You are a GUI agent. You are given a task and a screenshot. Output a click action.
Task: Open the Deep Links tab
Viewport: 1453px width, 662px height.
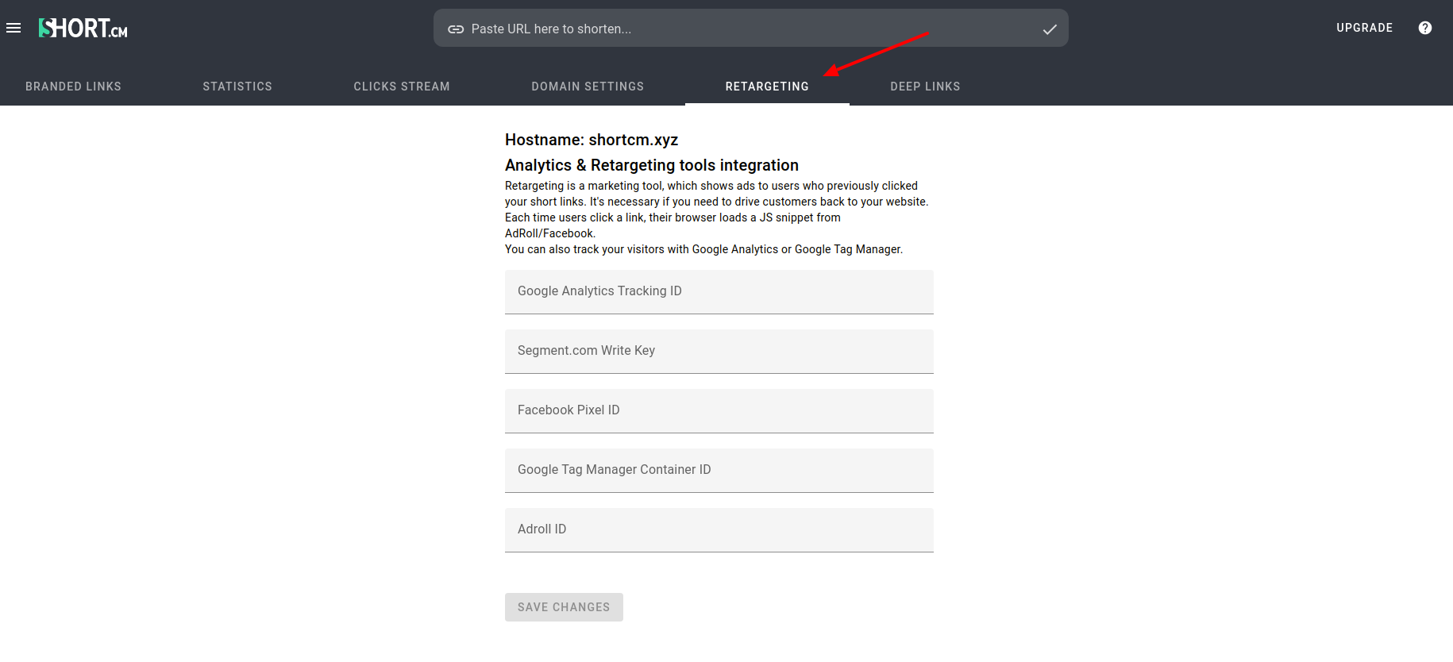[925, 87]
